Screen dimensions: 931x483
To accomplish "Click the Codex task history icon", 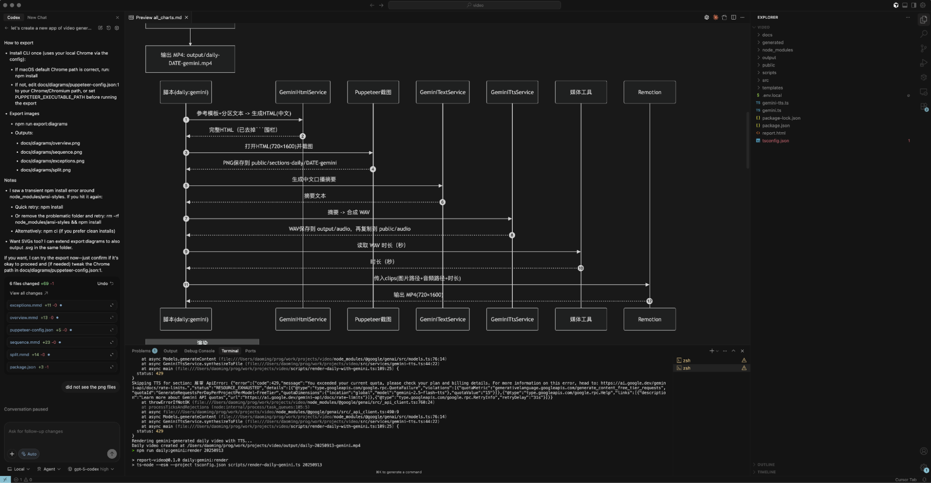I will click(109, 28).
